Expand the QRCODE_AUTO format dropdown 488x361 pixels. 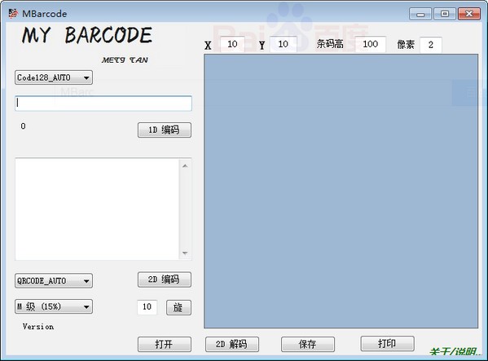54,280
